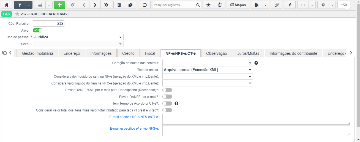Click the green PAR badge
This screenshot has height=142, width=360.
pyautogui.click(x=7, y=14)
